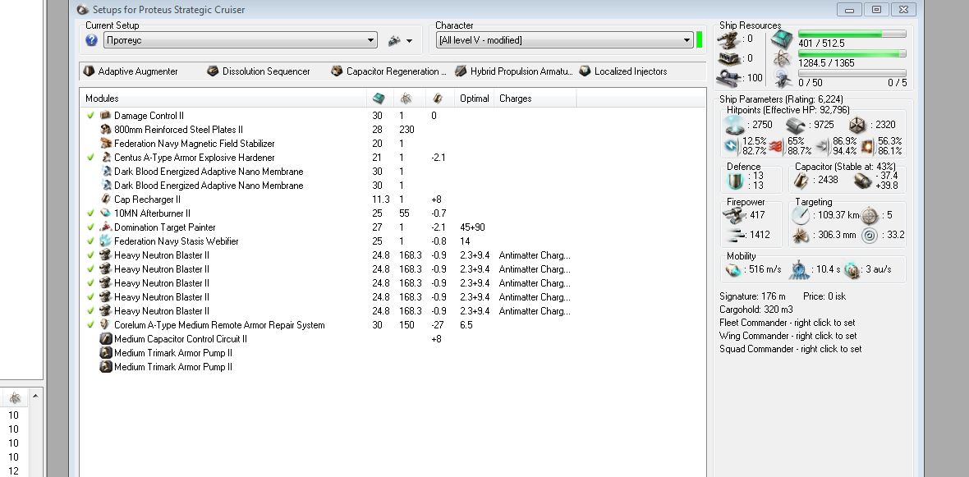Click the explosive resistance icon showing 56.3%

pyautogui.click(x=868, y=146)
